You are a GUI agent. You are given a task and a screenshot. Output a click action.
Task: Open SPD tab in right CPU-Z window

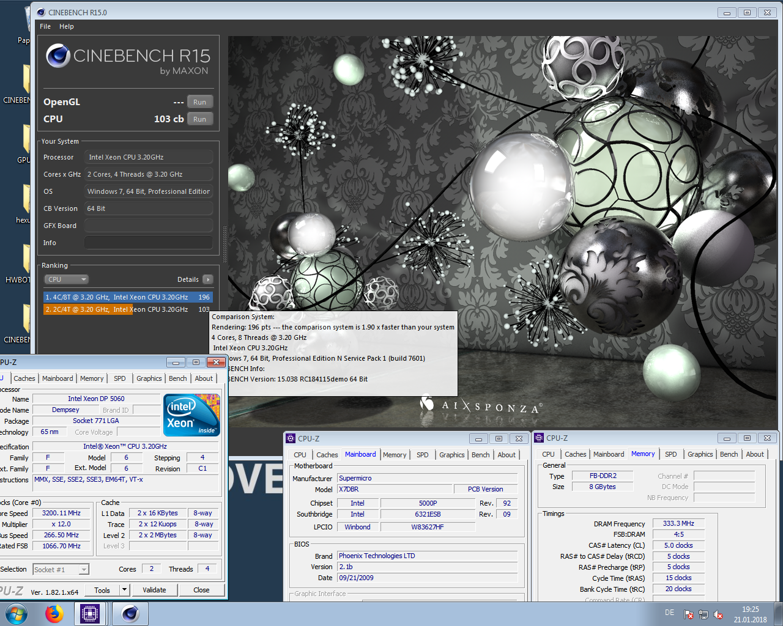tap(671, 454)
